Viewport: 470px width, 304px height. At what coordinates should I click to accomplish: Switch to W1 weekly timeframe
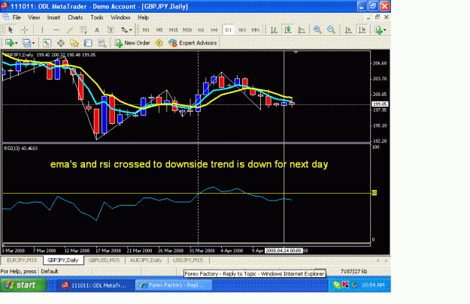point(242,29)
